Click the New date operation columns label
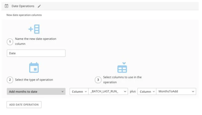 click(24, 15)
